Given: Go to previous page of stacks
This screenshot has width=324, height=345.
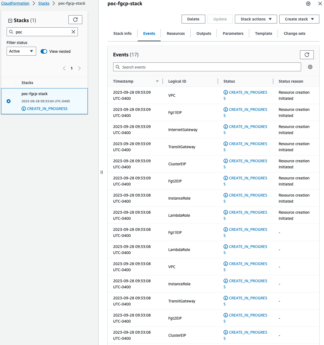Looking at the screenshot, I should (x=64, y=68).
